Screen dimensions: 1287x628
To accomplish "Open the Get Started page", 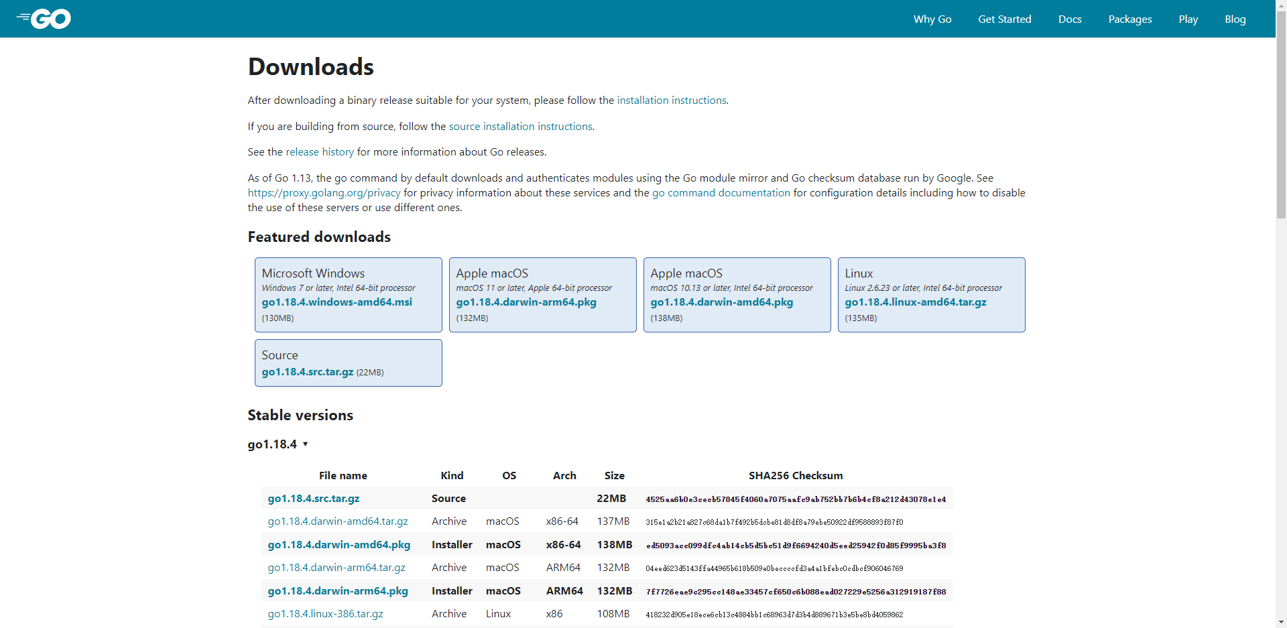I will pyautogui.click(x=1005, y=19).
